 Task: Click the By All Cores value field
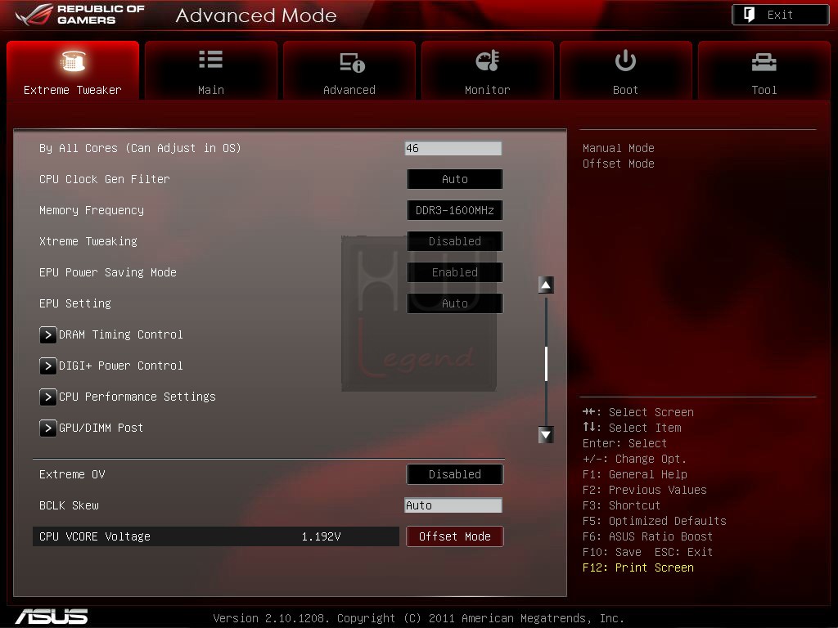(x=453, y=149)
